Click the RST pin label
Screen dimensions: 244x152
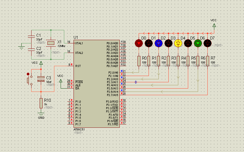click(78, 66)
